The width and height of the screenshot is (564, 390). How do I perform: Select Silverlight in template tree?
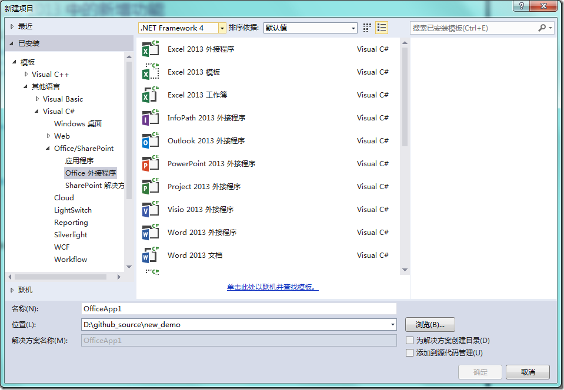tap(71, 234)
